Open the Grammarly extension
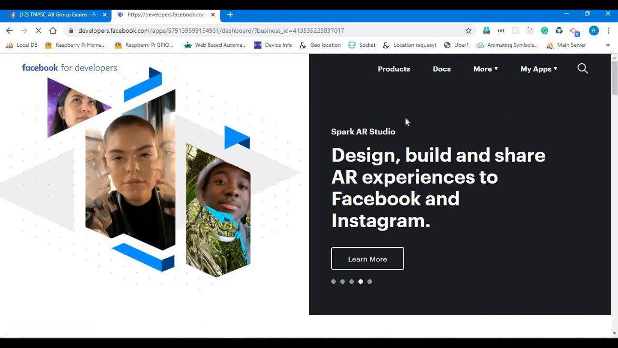This screenshot has height=348, width=618. click(x=544, y=30)
